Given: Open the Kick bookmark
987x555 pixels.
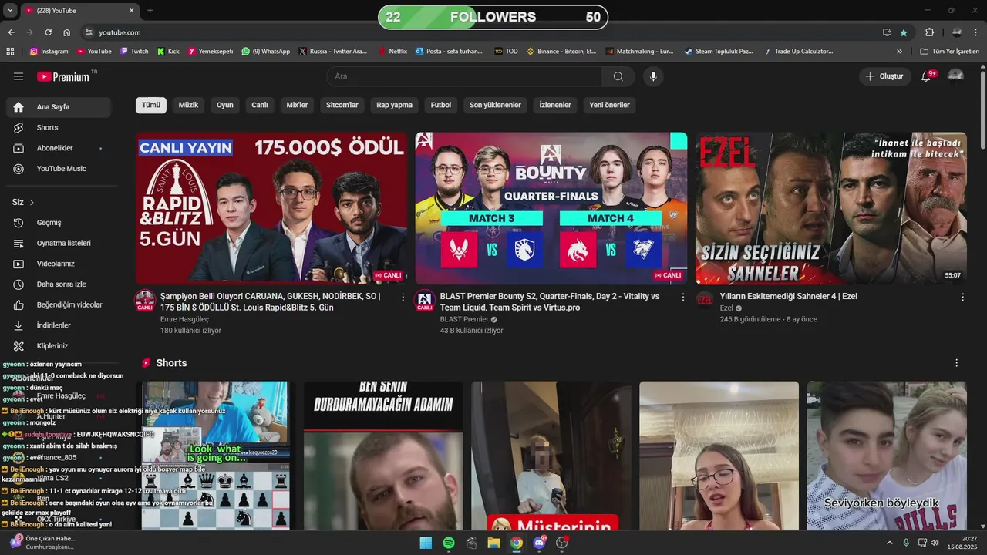Looking at the screenshot, I should [x=167, y=52].
